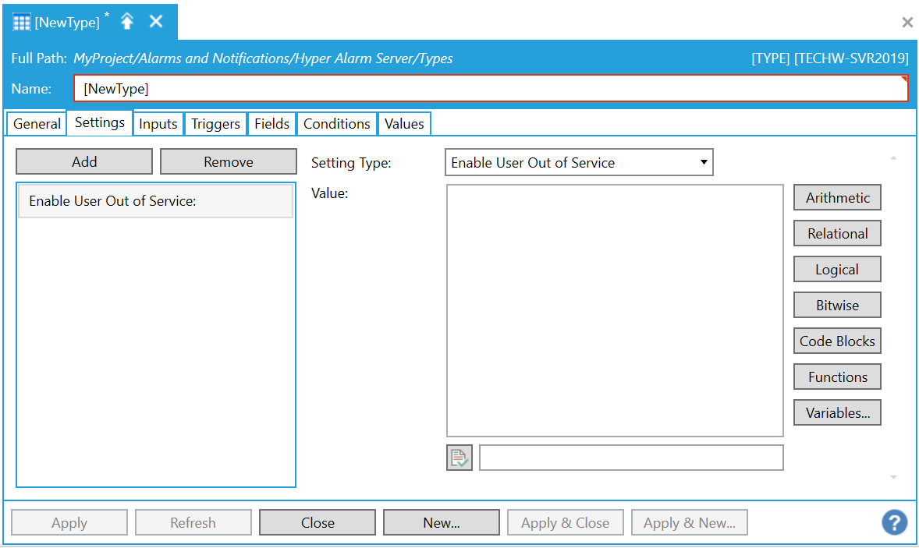Switch to the Settings tab
Image resolution: width=919 pixels, height=548 pixels.
pyautogui.click(x=100, y=122)
